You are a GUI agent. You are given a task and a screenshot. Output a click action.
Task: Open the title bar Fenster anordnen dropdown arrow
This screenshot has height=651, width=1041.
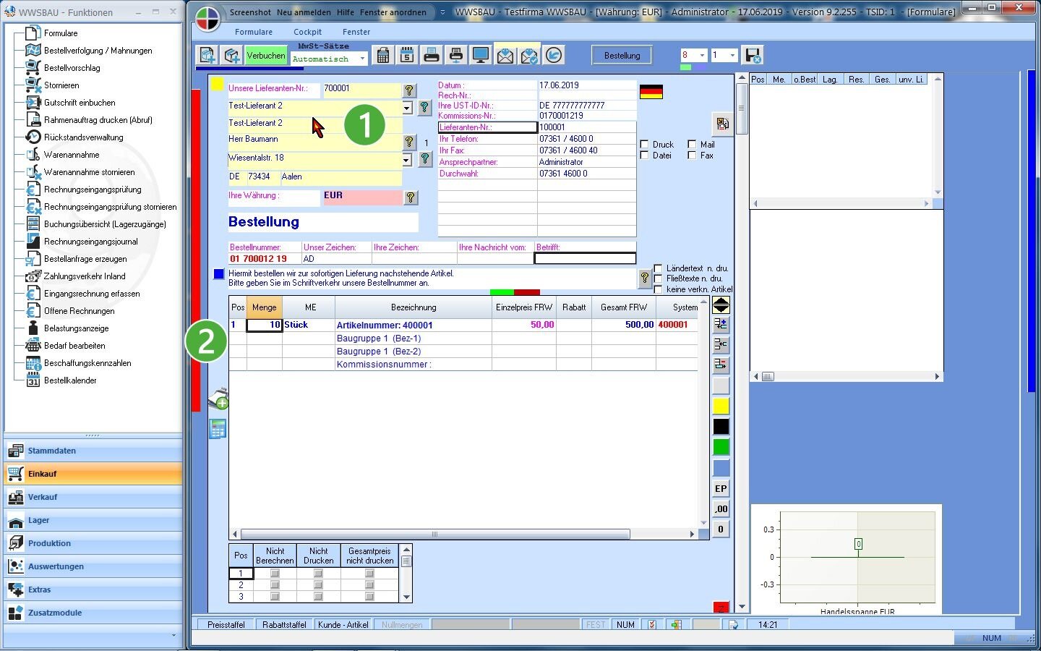[443, 12]
